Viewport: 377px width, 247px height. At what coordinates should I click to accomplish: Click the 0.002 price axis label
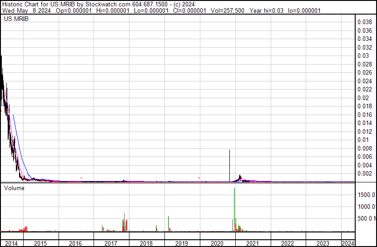(x=364, y=174)
